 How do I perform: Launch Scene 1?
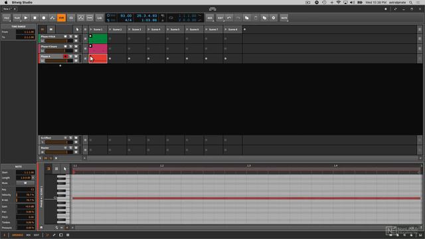pyautogui.click(x=91, y=29)
